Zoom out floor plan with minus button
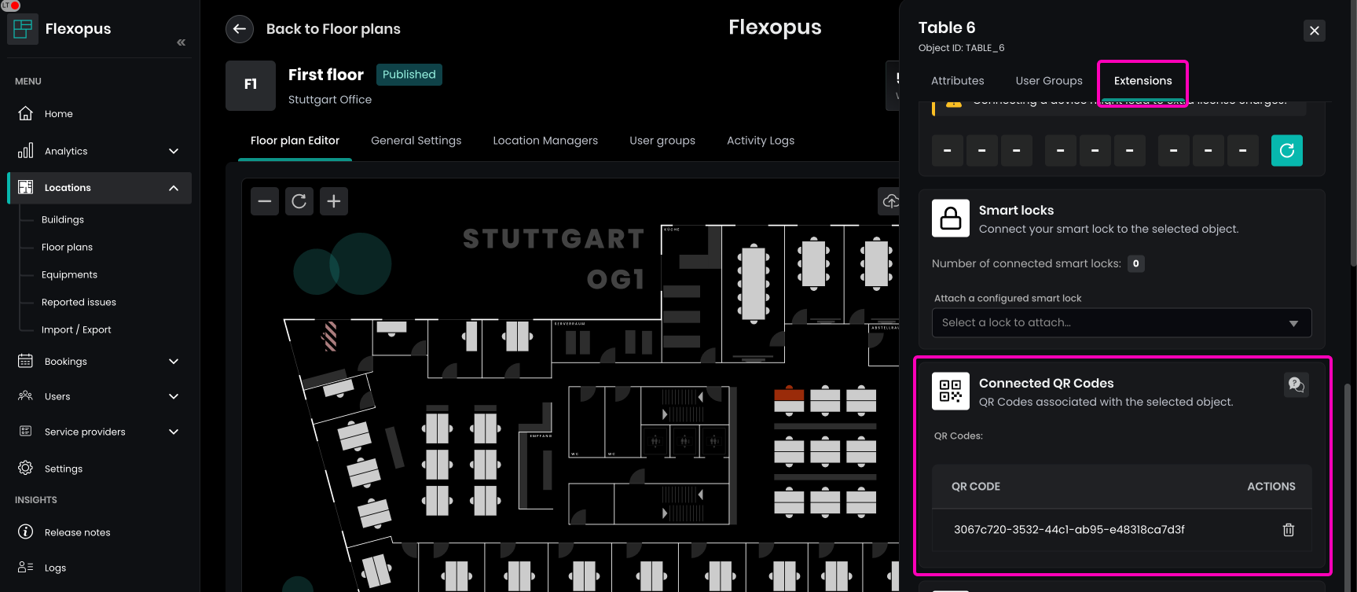The height and width of the screenshot is (592, 1357). click(265, 201)
